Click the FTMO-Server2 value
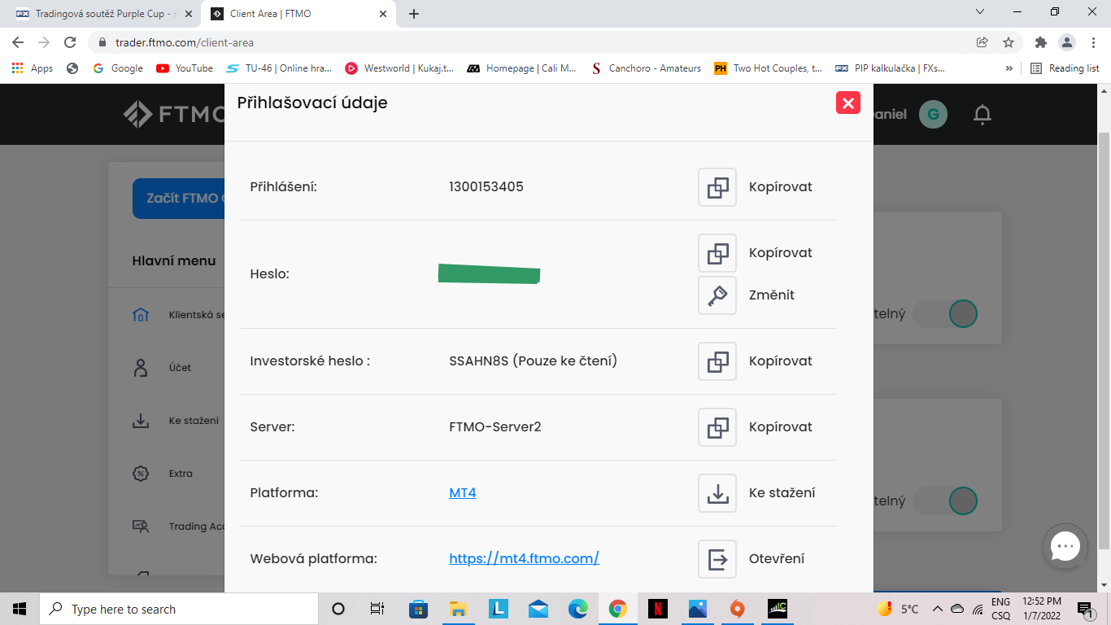 coord(495,427)
